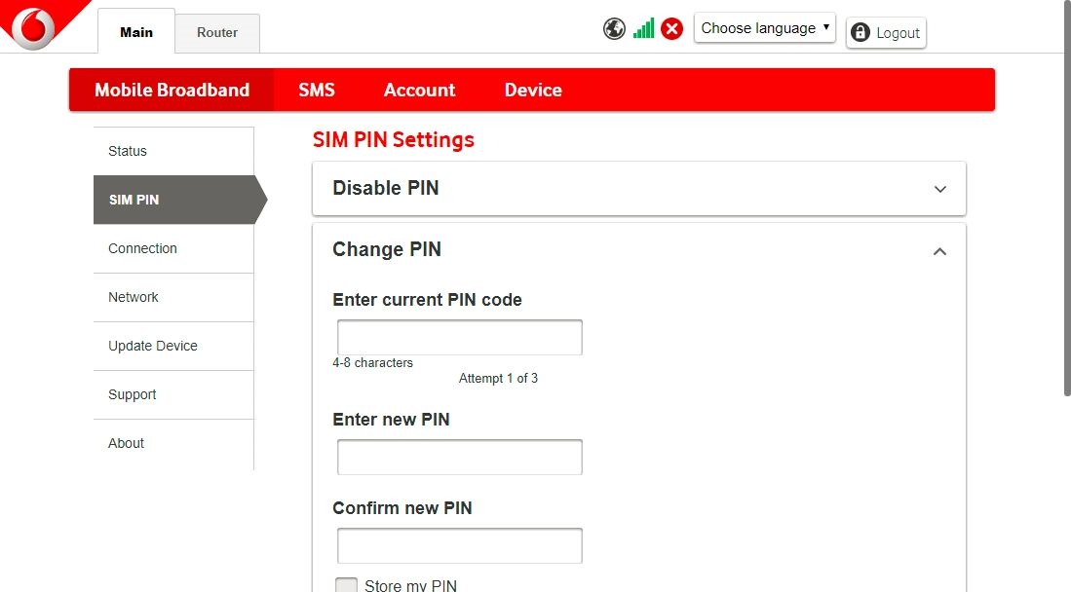Open Connection settings in the sidebar
This screenshot has width=1071, height=592.
click(142, 248)
